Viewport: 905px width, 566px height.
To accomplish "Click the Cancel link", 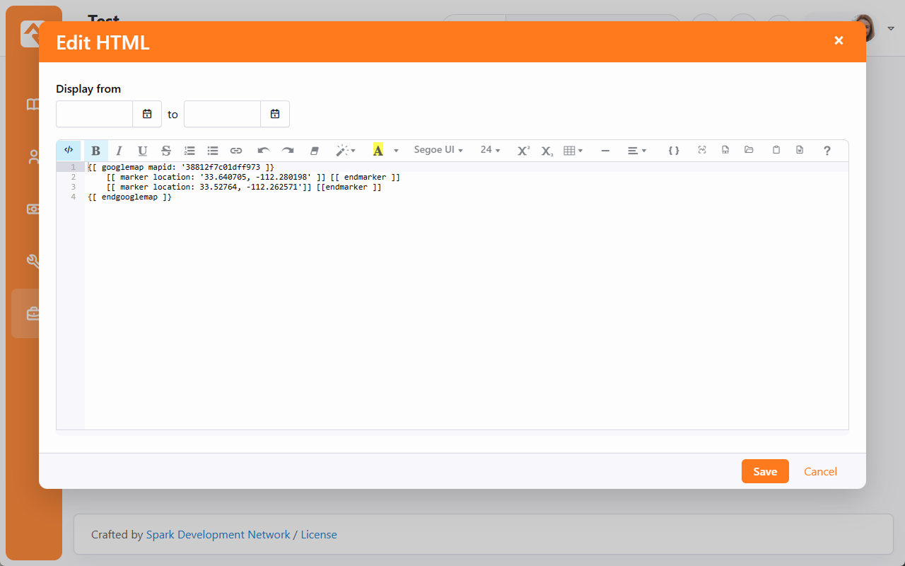I will click(x=820, y=471).
